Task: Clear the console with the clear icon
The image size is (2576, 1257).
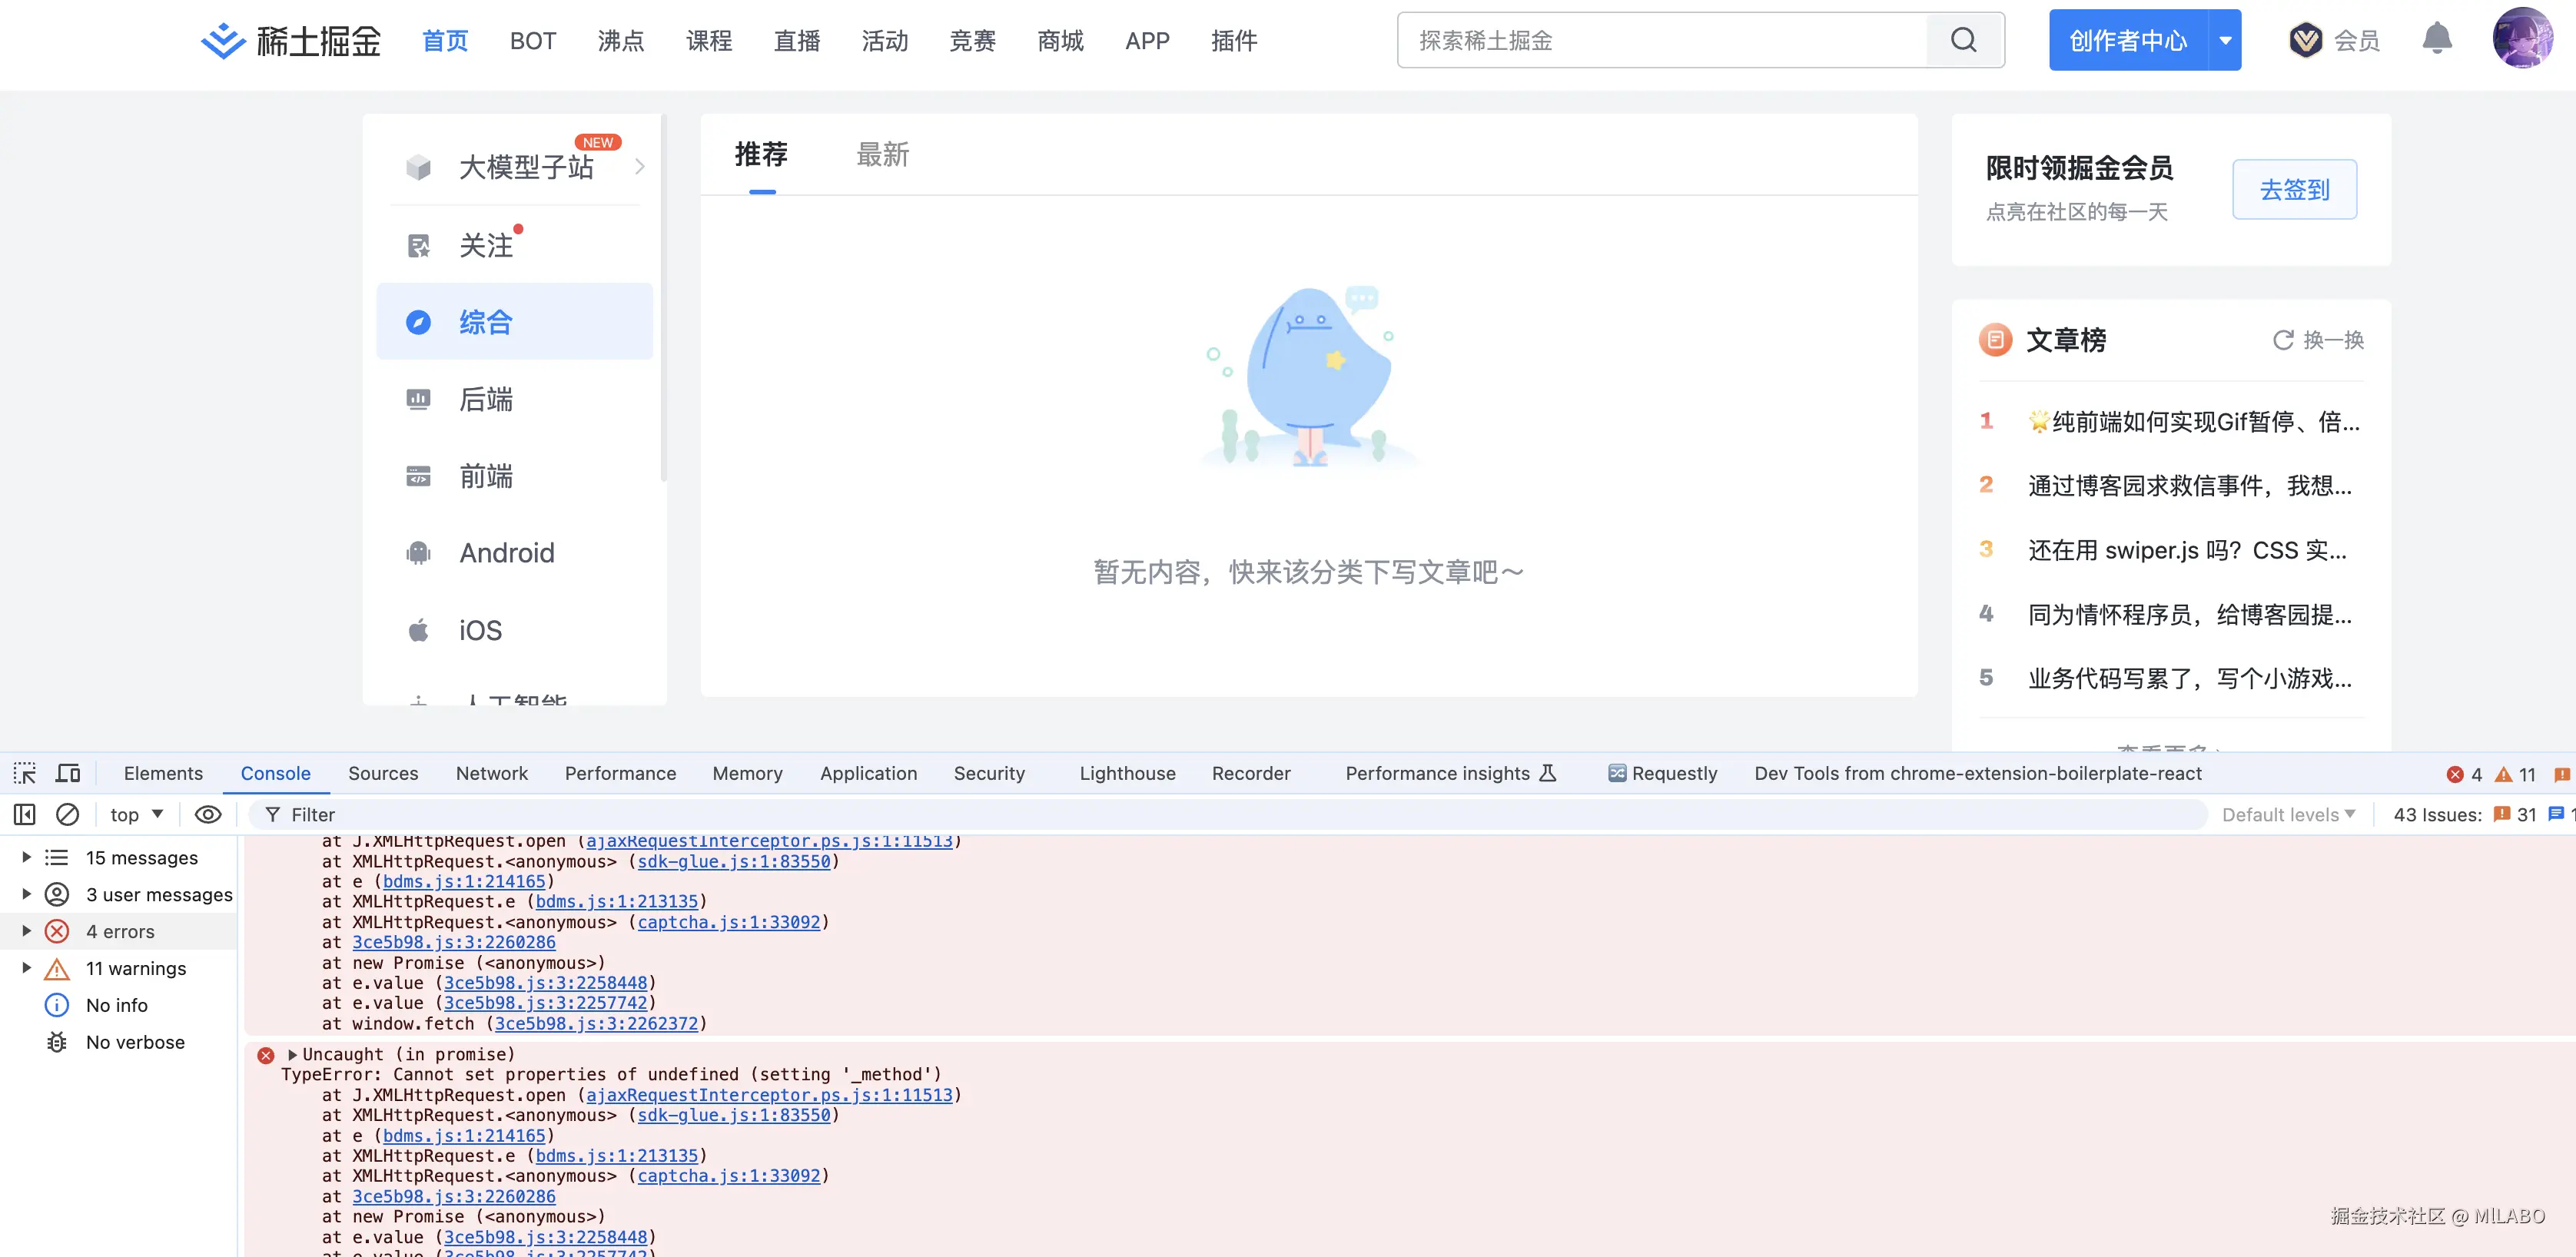Action: tap(67, 814)
